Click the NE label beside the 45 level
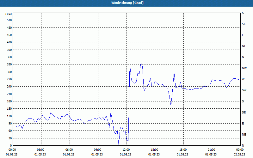 tap(244, 135)
